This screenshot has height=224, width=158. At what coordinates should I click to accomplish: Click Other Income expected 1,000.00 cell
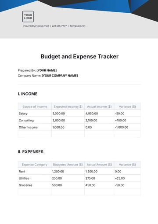(58, 127)
